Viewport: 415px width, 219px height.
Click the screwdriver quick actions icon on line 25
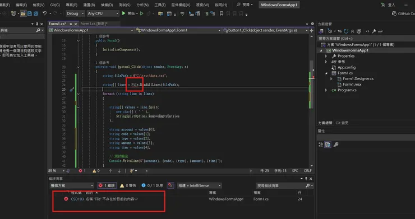click(72, 90)
